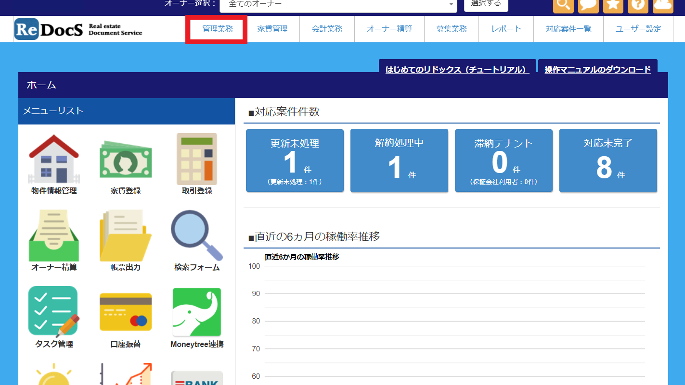Viewport: 685px width, 385px height.
Task: Open the 家賃管理 menu
Action: click(x=272, y=29)
